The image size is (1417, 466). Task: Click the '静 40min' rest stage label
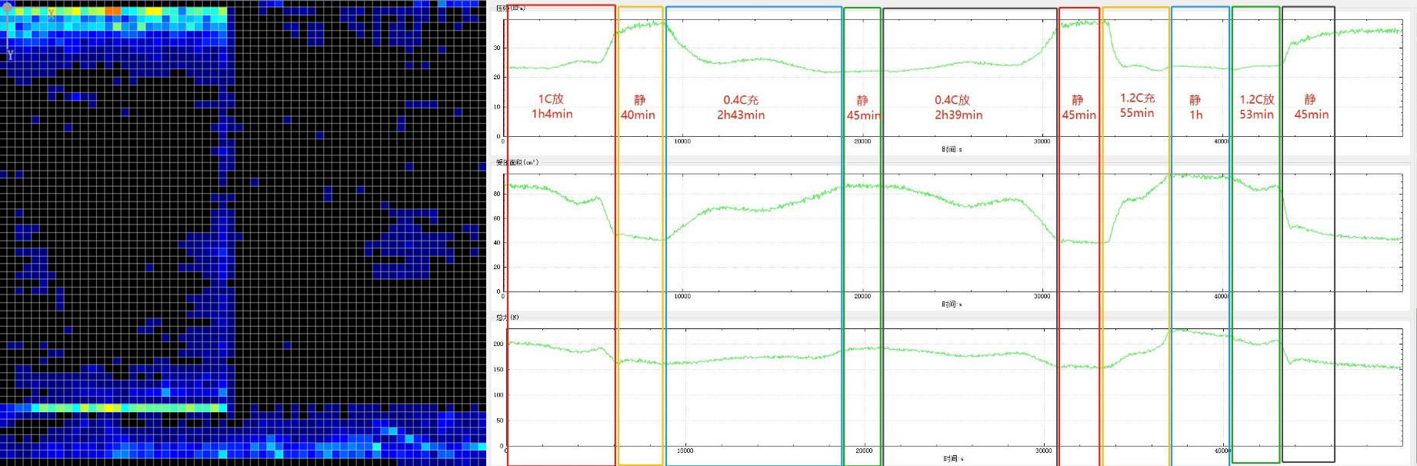pyautogui.click(x=638, y=108)
